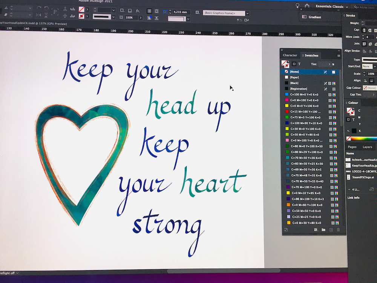
Task: Click formatting affects container icon in Swatches
Action: (x=294, y=64)
